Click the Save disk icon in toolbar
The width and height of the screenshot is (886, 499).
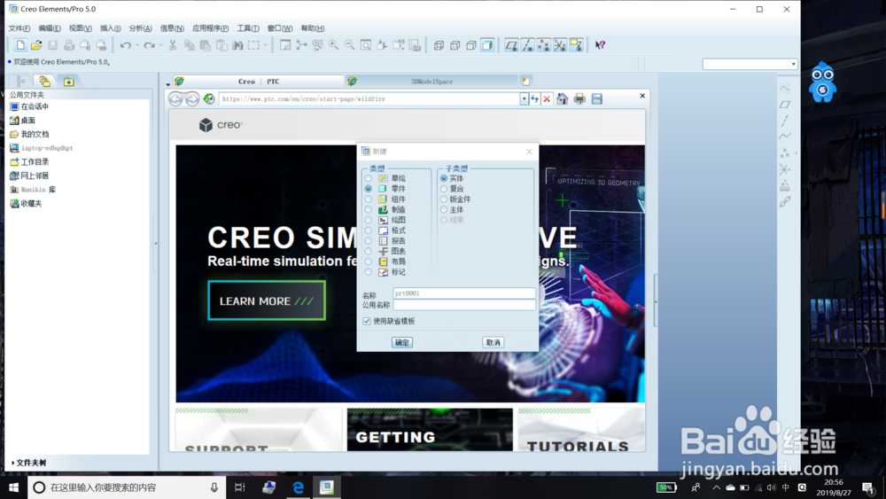(52, 45)
